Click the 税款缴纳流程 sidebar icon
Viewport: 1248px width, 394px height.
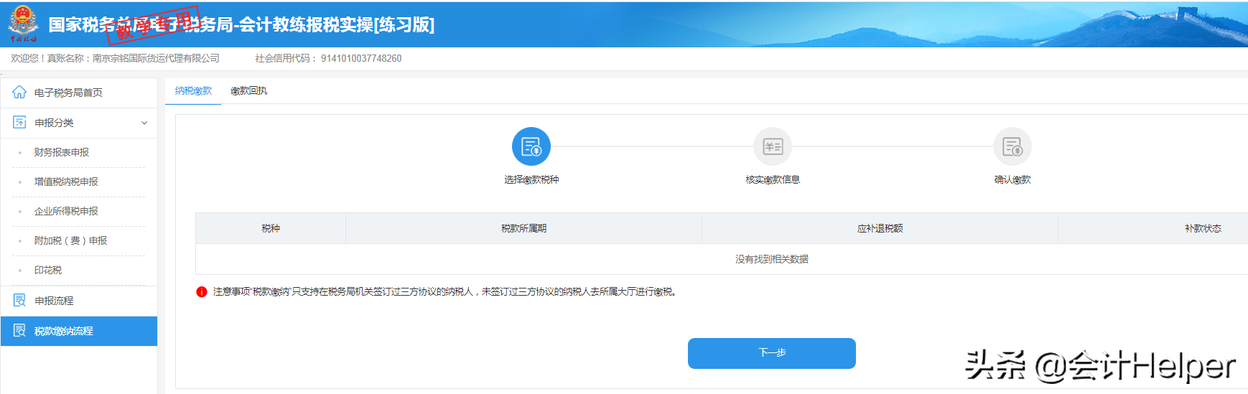coord(19,331)
